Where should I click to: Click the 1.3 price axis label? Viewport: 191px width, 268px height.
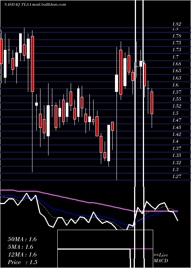pos(175,170)
